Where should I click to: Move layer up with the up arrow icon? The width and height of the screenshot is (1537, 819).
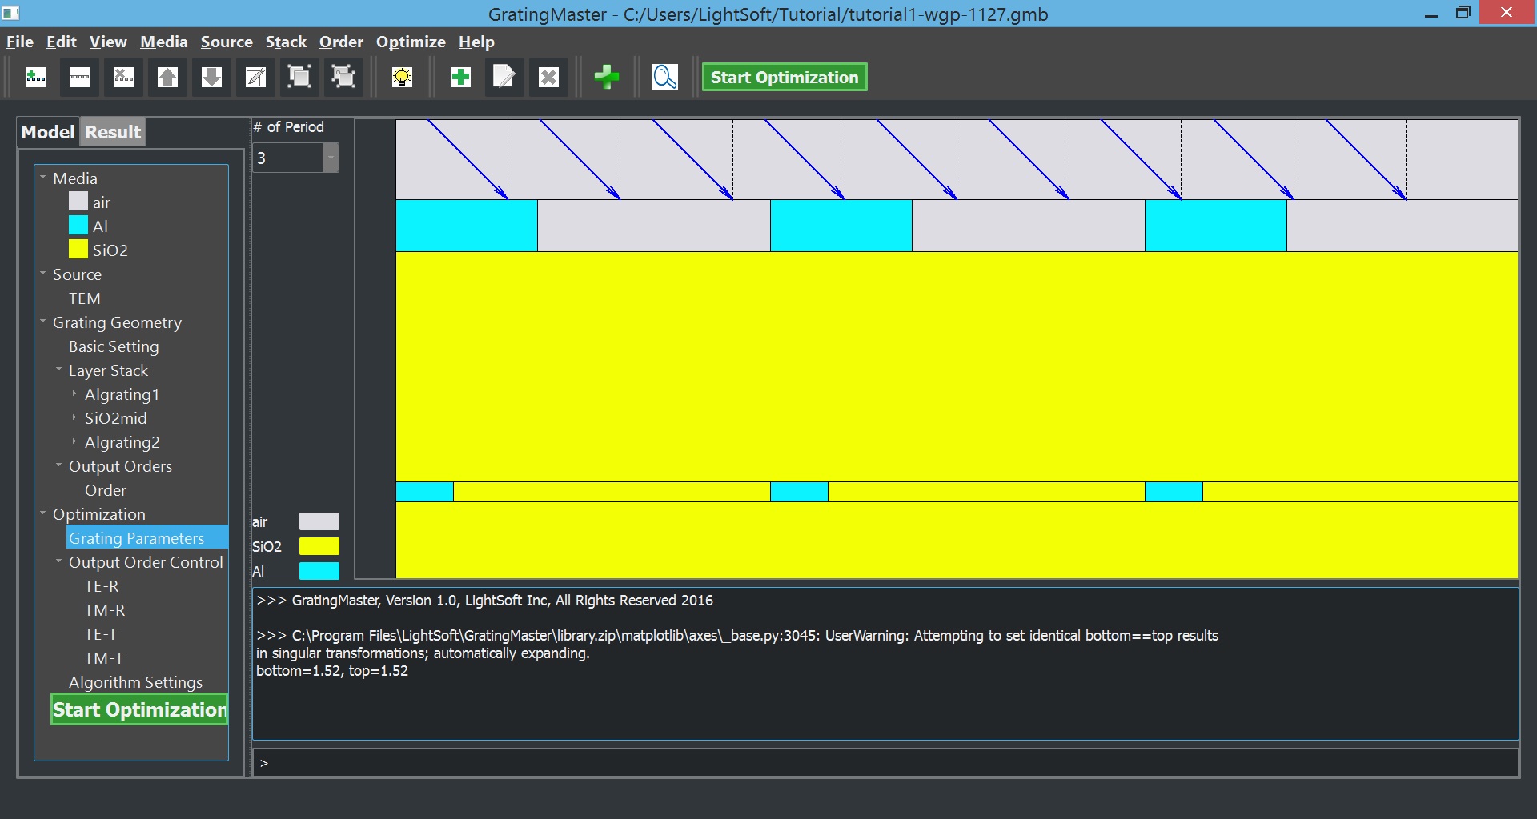coord(167,78)
